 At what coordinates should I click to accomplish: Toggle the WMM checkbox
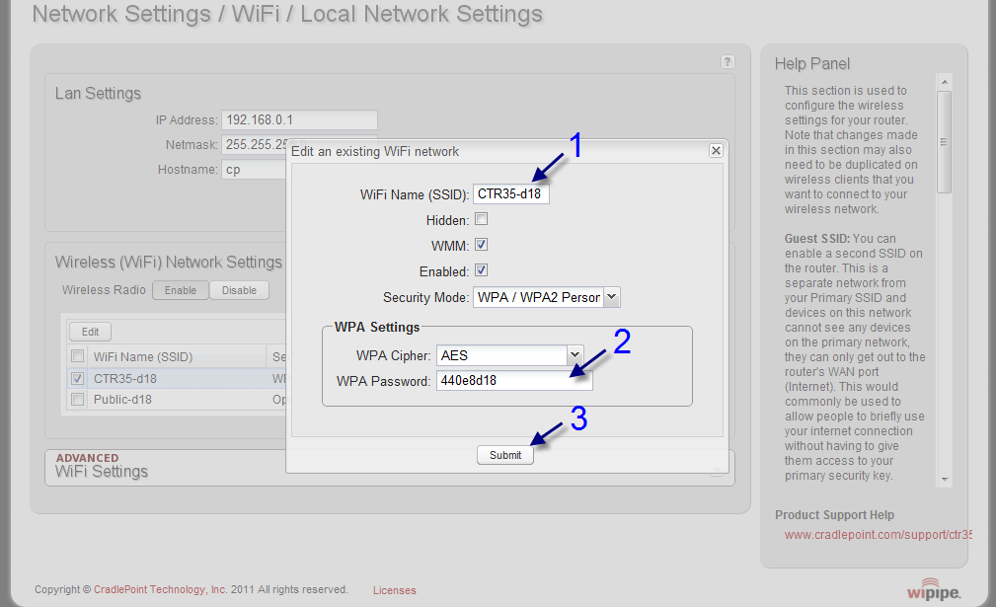(482, 245)
